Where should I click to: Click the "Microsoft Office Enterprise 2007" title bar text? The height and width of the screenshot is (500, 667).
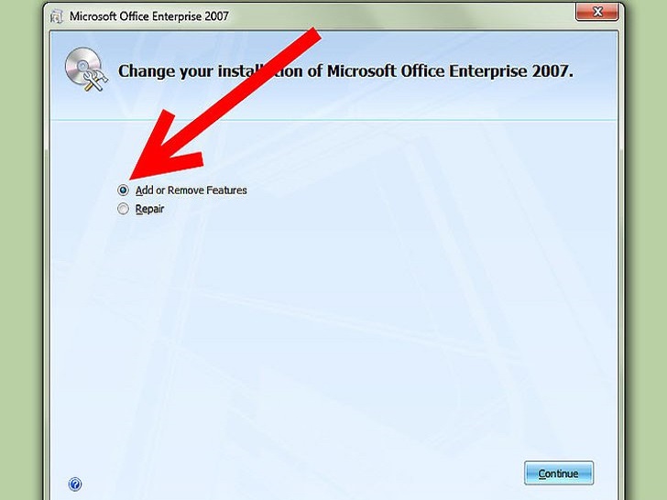[148, 16]
